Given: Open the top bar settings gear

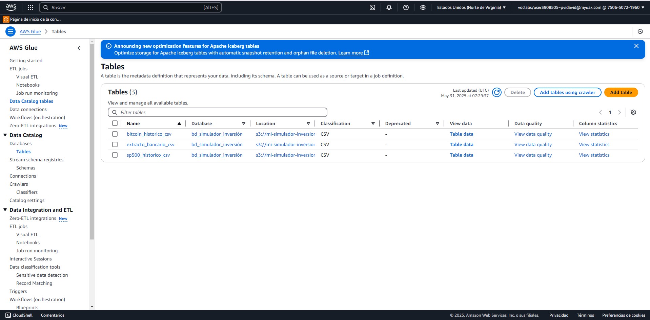Looking at the screenshot, I should (x=423, y=7).
